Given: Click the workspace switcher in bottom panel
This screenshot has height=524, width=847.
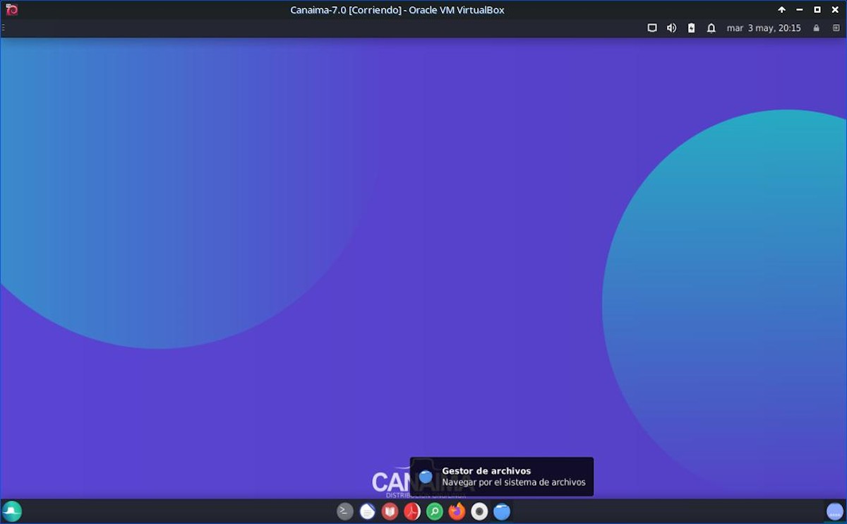Looking at the screenshot, I should (834, 511).
